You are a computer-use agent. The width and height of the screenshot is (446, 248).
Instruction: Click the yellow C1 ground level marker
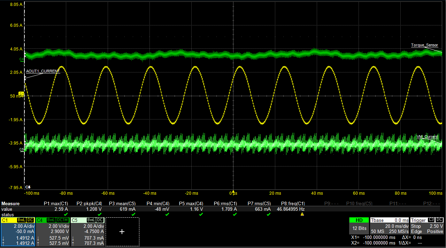pos(21,94)
